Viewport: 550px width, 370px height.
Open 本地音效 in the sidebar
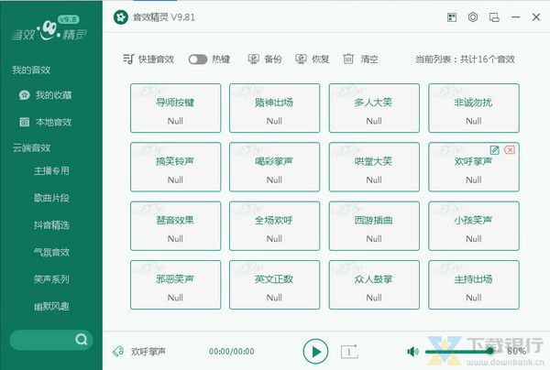pyautogui.click(x=46, y=122)
